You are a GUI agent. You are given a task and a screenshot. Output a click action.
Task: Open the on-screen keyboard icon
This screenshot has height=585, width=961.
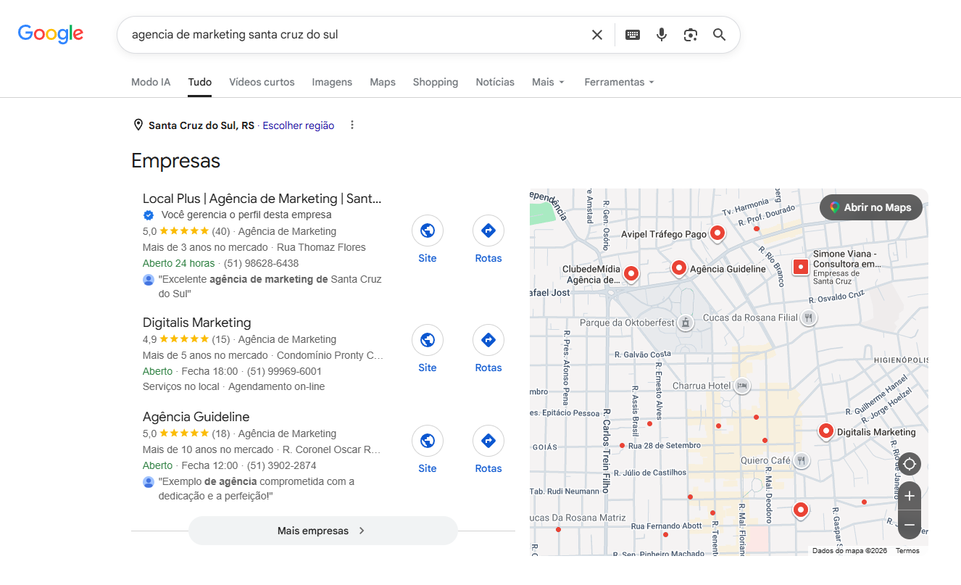coord(633,35)
